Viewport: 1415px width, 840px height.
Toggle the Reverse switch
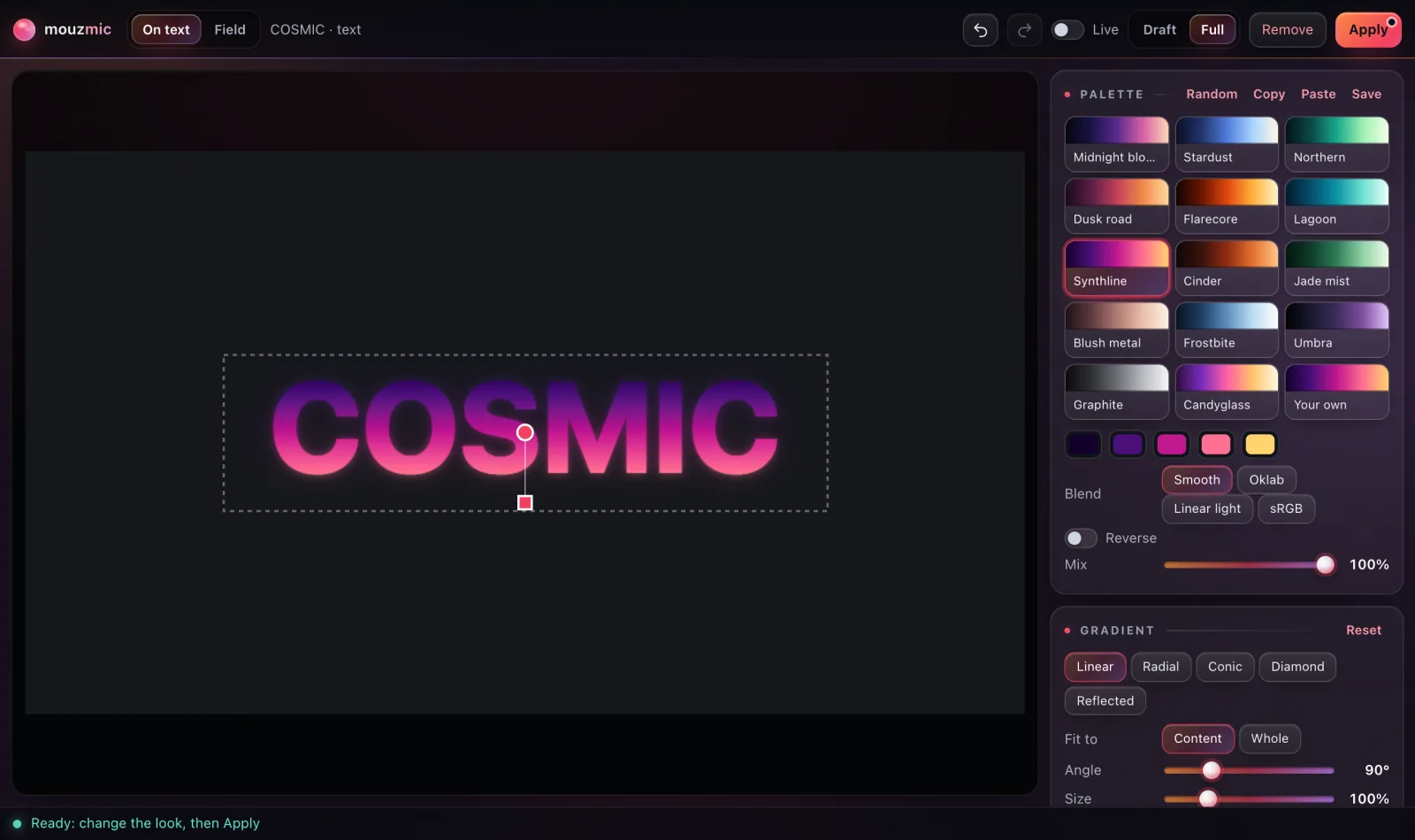click(x=1081, y=538)
